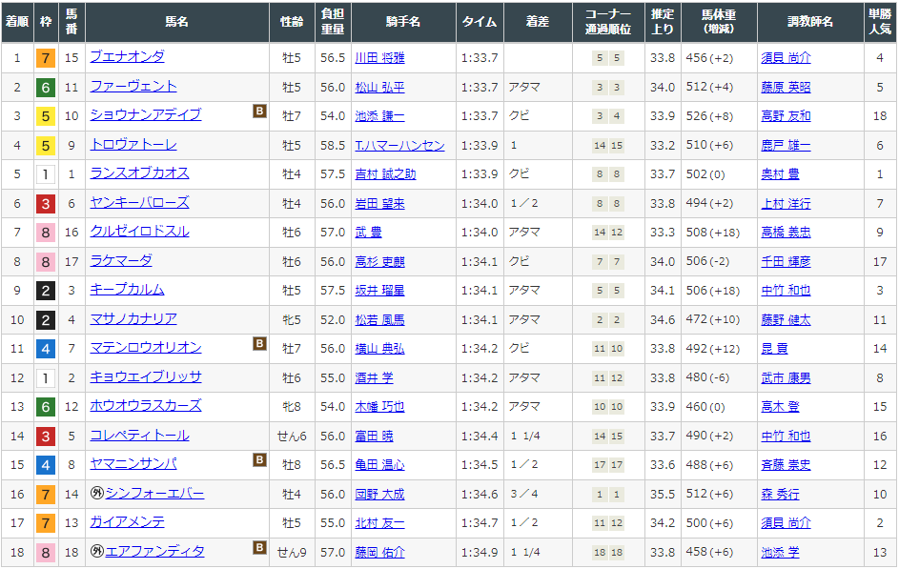Click the red frame 3 badge for ヤンキーバローズ
The image size is (899, 569).
click(44, 203)
